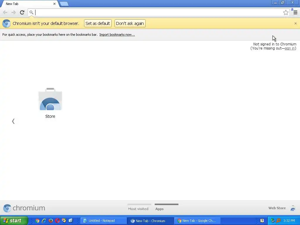300x225 pixels.
Task: Launch Firefox from quick launch
Action: click(x=51, y=221)
